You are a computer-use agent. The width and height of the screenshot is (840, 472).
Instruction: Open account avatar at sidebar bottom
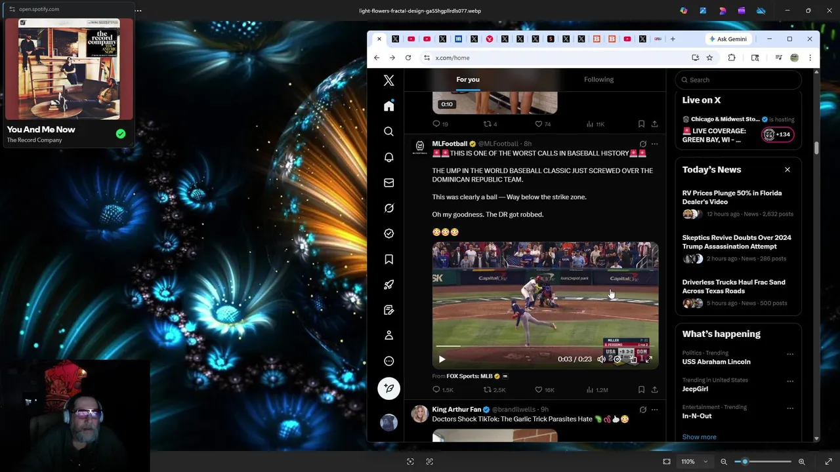tap(388, 422)
